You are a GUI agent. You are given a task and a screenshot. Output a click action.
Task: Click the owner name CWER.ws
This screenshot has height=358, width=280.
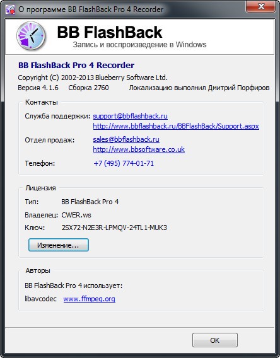(76, 215)
